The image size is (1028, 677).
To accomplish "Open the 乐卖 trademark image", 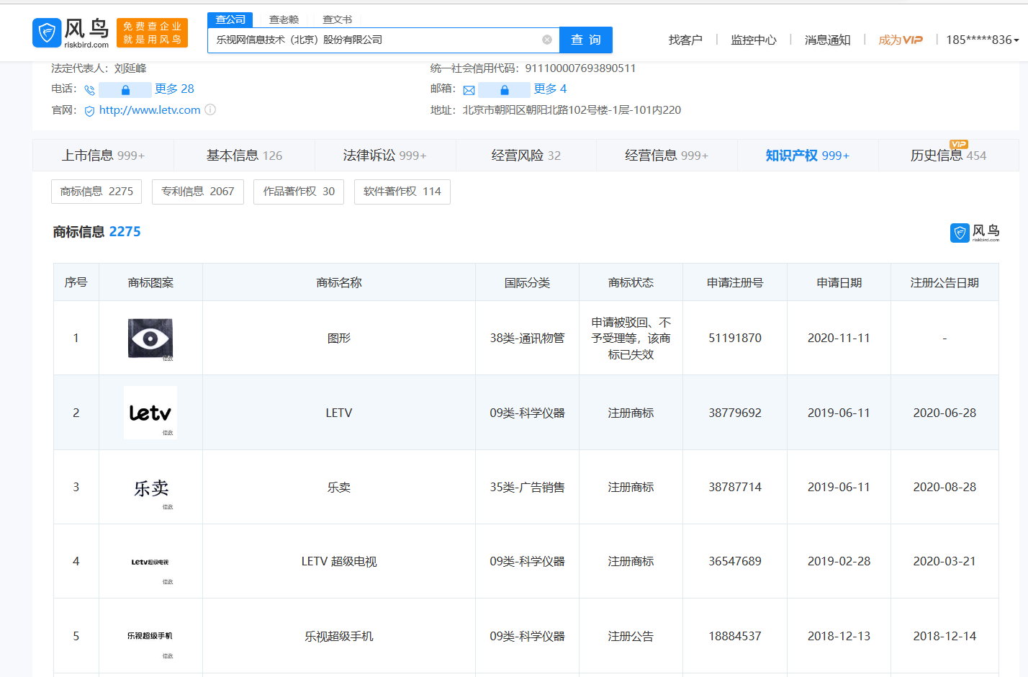I will [x=150, y=488].
